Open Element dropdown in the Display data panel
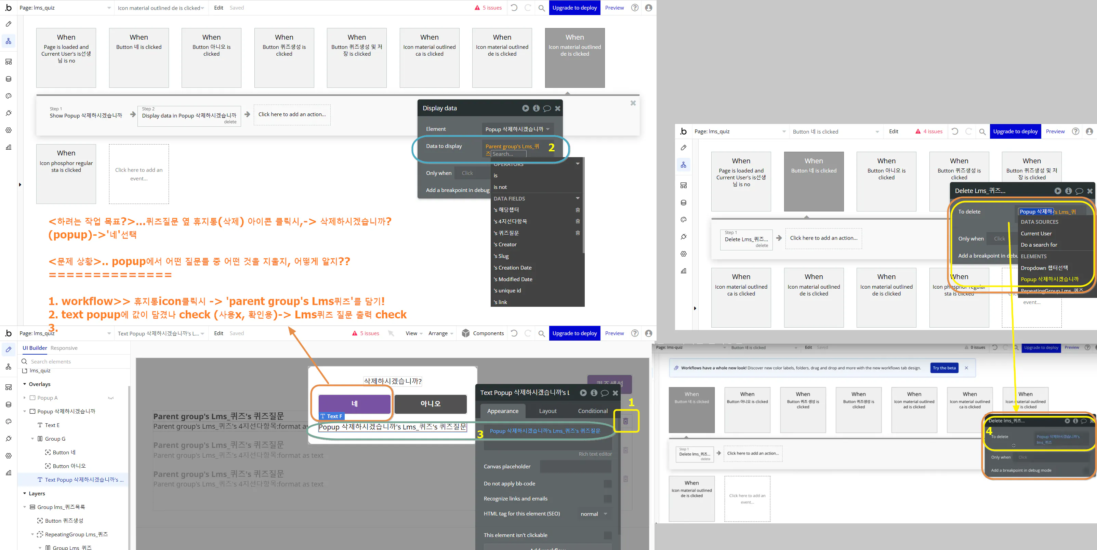Image resolution: width=1097 pixels, height=550 pixels. (x=517, y=129)
